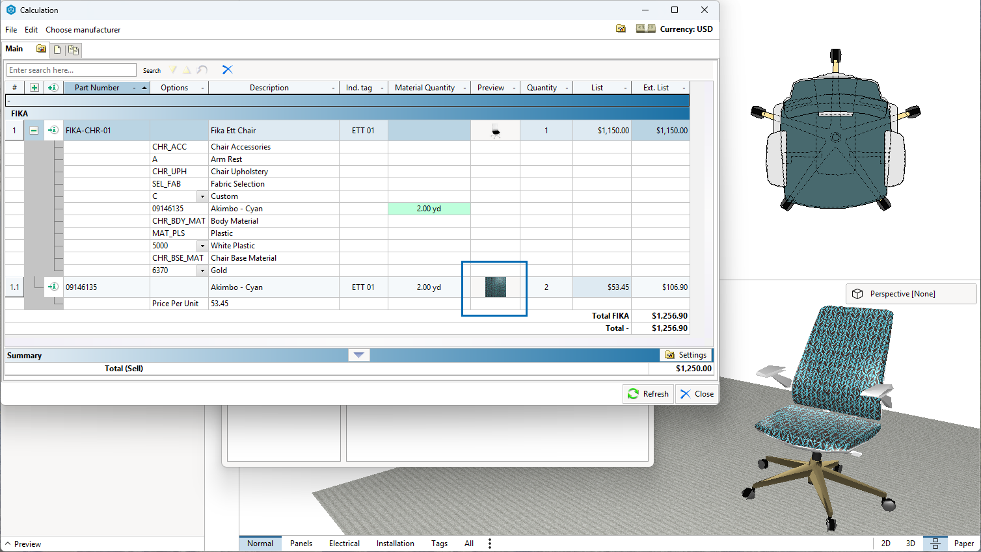The image size is (981, 552).
Task: Click the split view icon beside 3D
Action: point(935,544)
